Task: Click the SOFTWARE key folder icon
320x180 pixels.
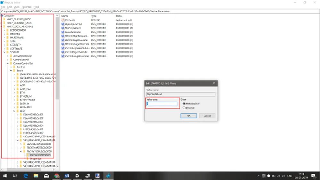Action: [x=8, y=49]
